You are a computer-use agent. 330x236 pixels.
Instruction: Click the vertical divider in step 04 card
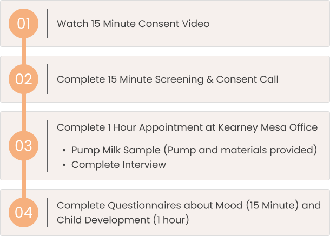pyautogui.click(x=48, y=212)
